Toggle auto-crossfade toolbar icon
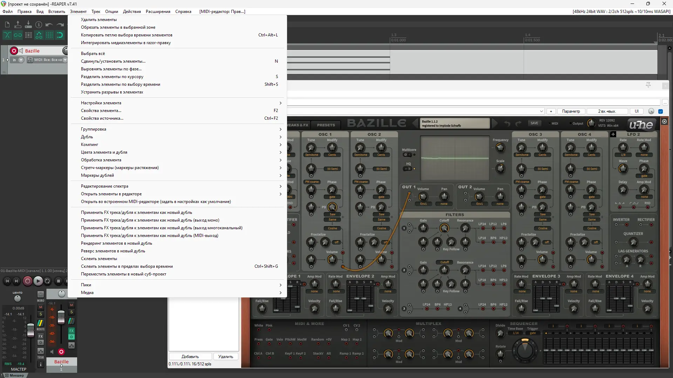Viewport: 673px width, 378px height. pyautogui.click(x=7, y=35)
